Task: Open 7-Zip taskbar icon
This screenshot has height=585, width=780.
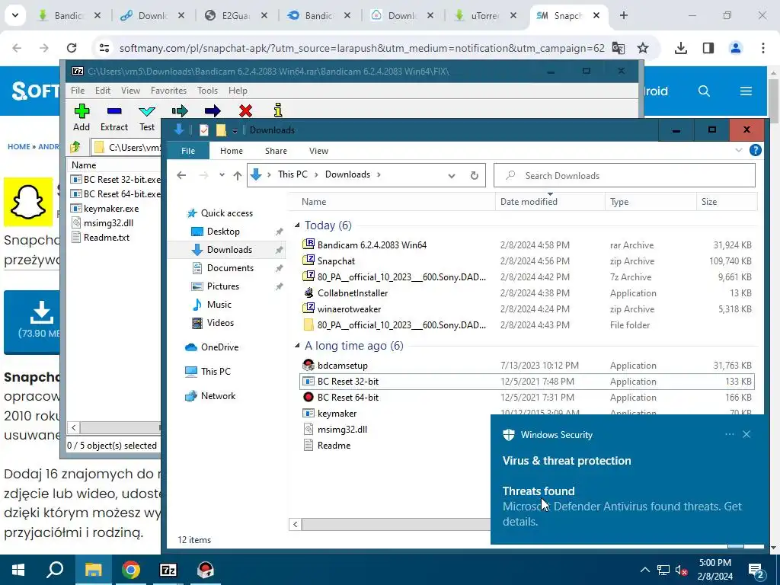Action: (x=168, y=570)
